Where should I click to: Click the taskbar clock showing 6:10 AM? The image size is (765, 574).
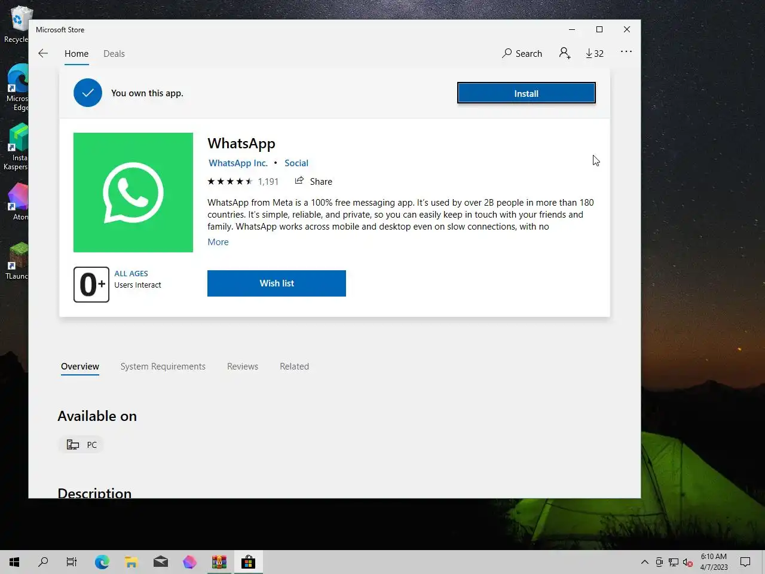714,562
